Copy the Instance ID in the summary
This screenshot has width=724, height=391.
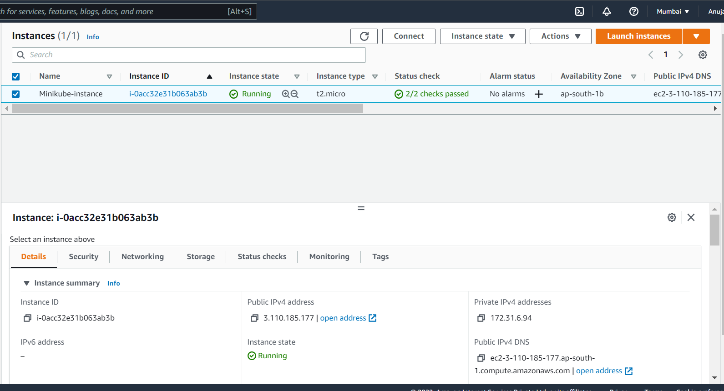click(27, 318)
